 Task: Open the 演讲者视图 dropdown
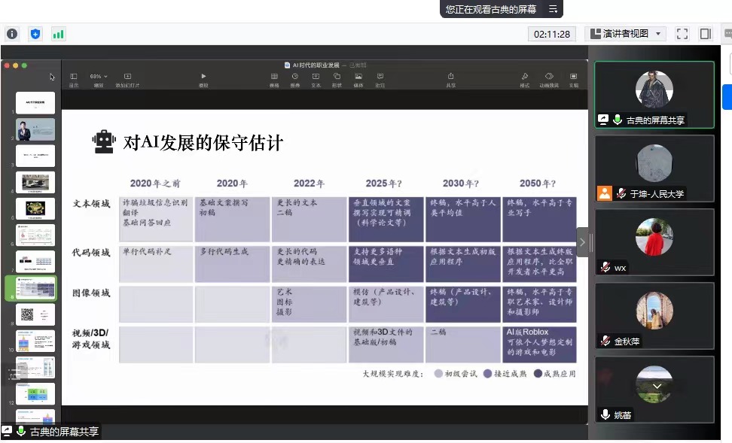point(625,34)
